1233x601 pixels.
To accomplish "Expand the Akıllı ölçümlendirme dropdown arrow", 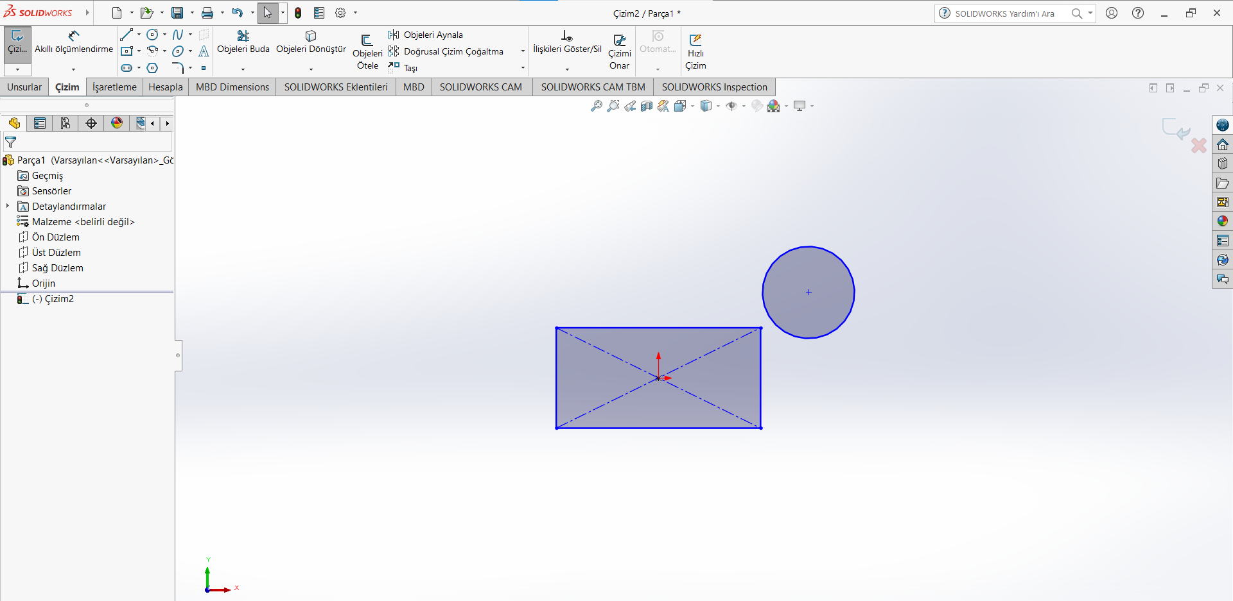I will tap(74, 69).
